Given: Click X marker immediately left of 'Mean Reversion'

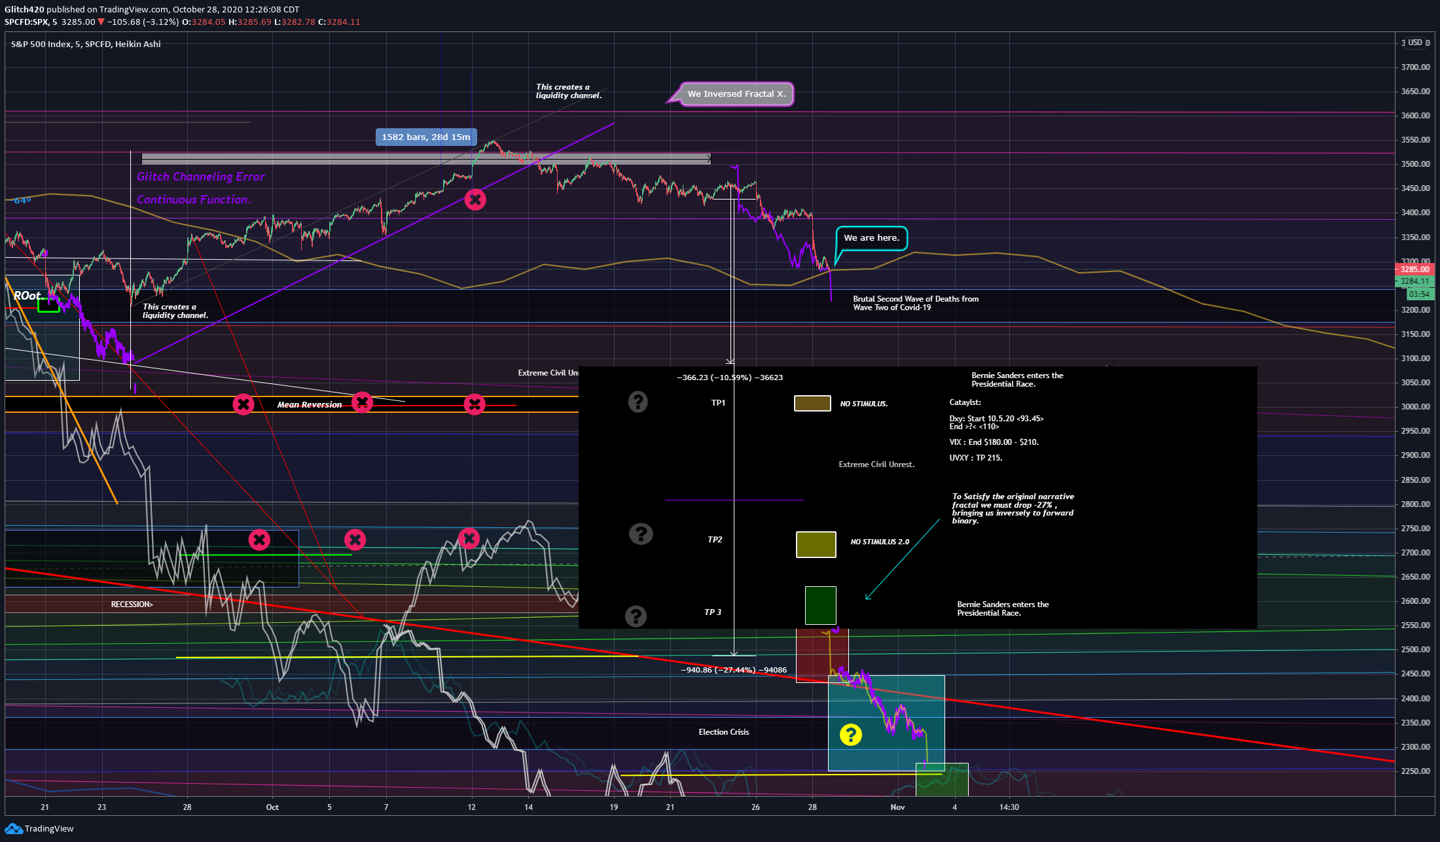Looking at the screenshot, I should [x=243, y=404].
